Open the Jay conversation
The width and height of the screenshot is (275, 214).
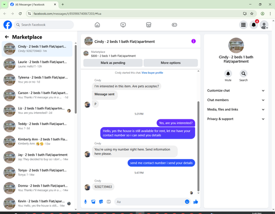click(x=37, y=157)
